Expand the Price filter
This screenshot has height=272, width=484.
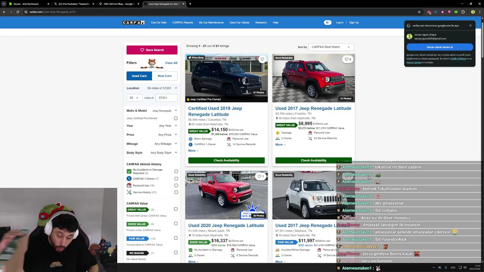coord(176,134)
